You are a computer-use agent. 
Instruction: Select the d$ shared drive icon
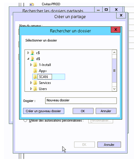click(x=32, y=59)
